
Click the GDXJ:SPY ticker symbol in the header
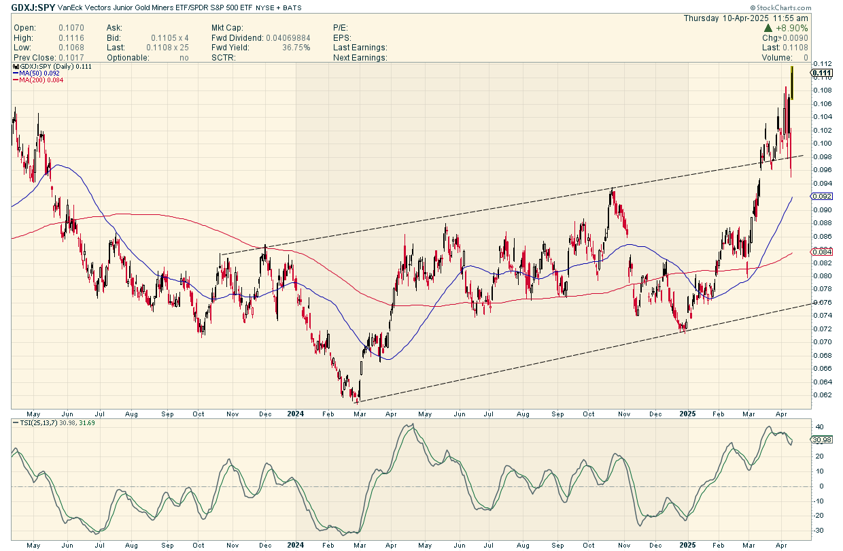35,7
